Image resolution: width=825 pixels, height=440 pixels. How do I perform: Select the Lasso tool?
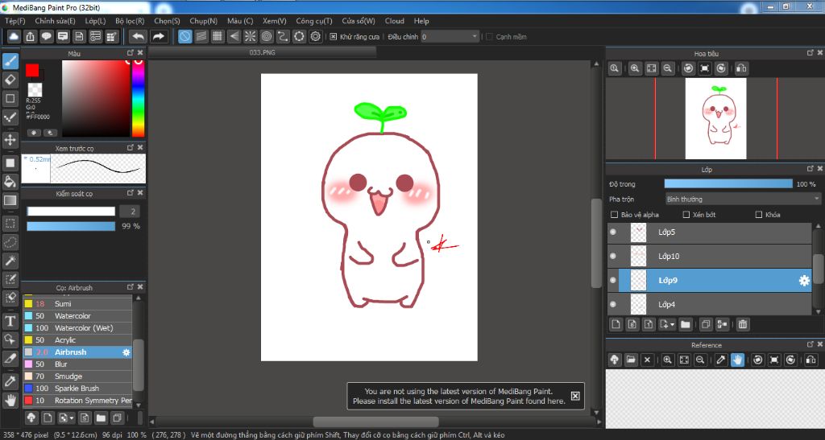[10, 242]
